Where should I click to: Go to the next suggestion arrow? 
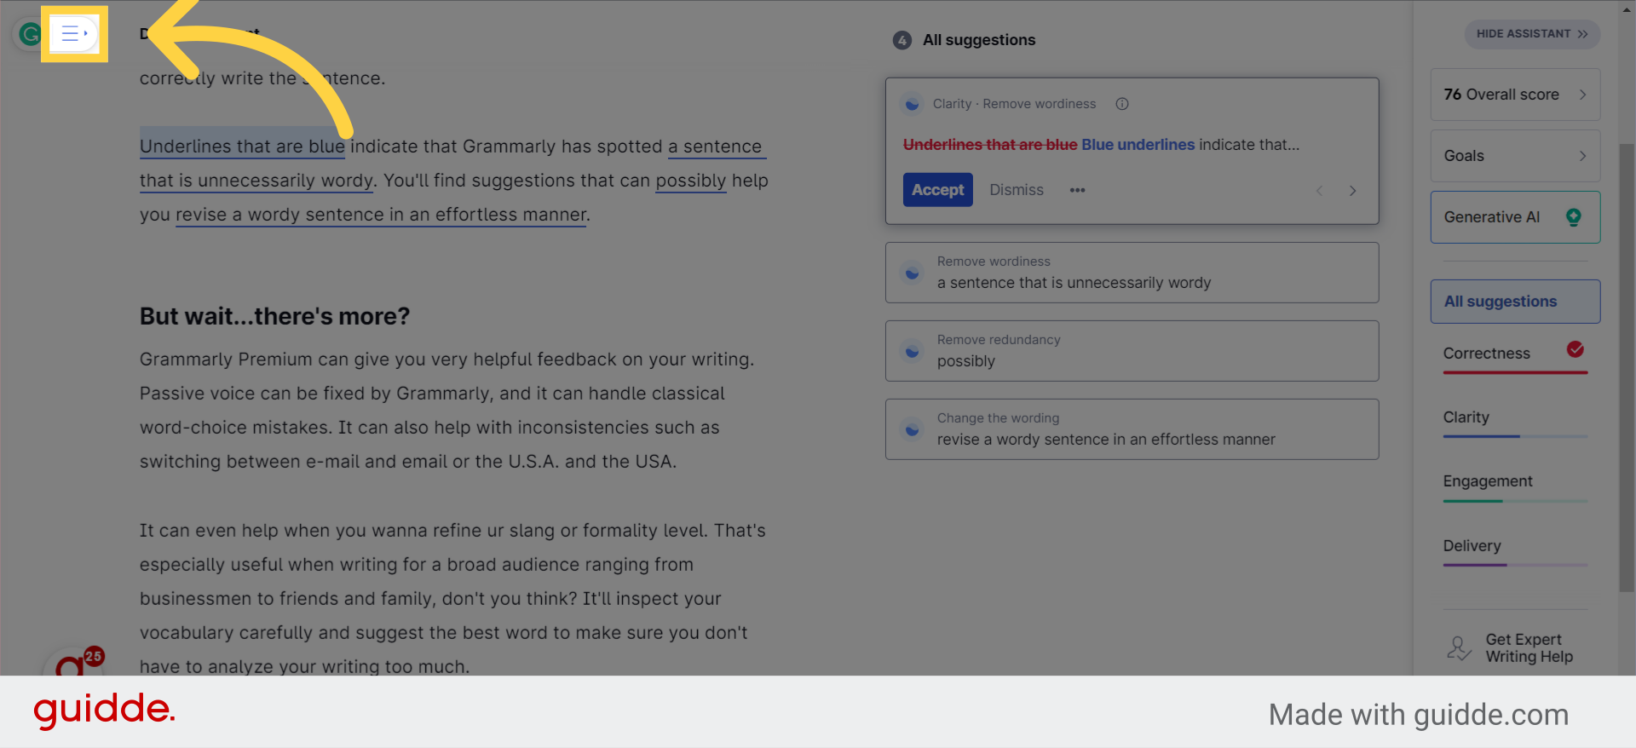[1352, 191]
